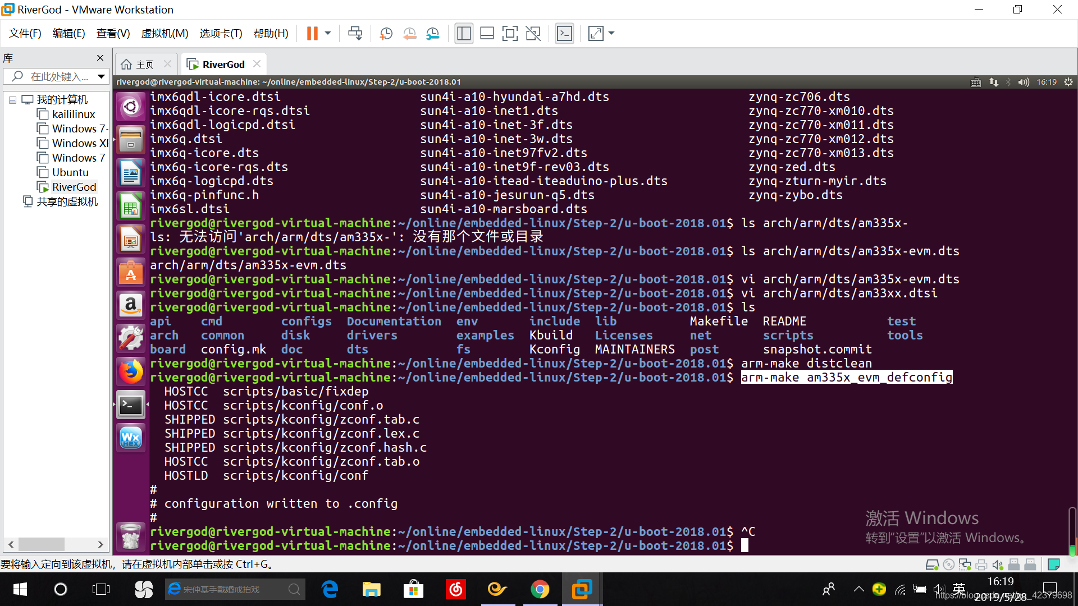Viewport: 1078px width, 606px height.
Task: Enter full screen mode
Action: click(510, 34)
